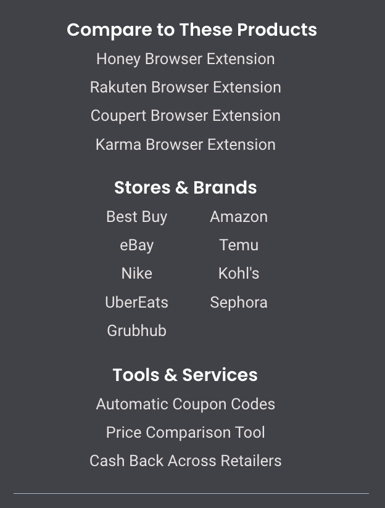This screenshot has height=508, width=385.
Task: Click the Stores & Brands heading
Action: coord(186,187)
